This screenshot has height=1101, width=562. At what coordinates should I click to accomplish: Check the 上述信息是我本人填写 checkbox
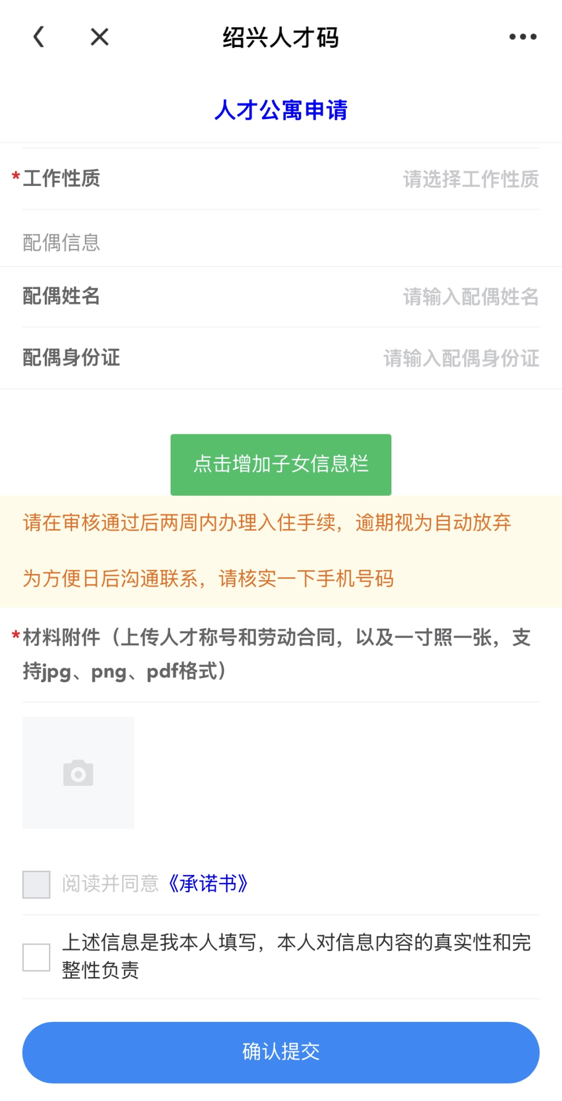(x=36, y=957)
